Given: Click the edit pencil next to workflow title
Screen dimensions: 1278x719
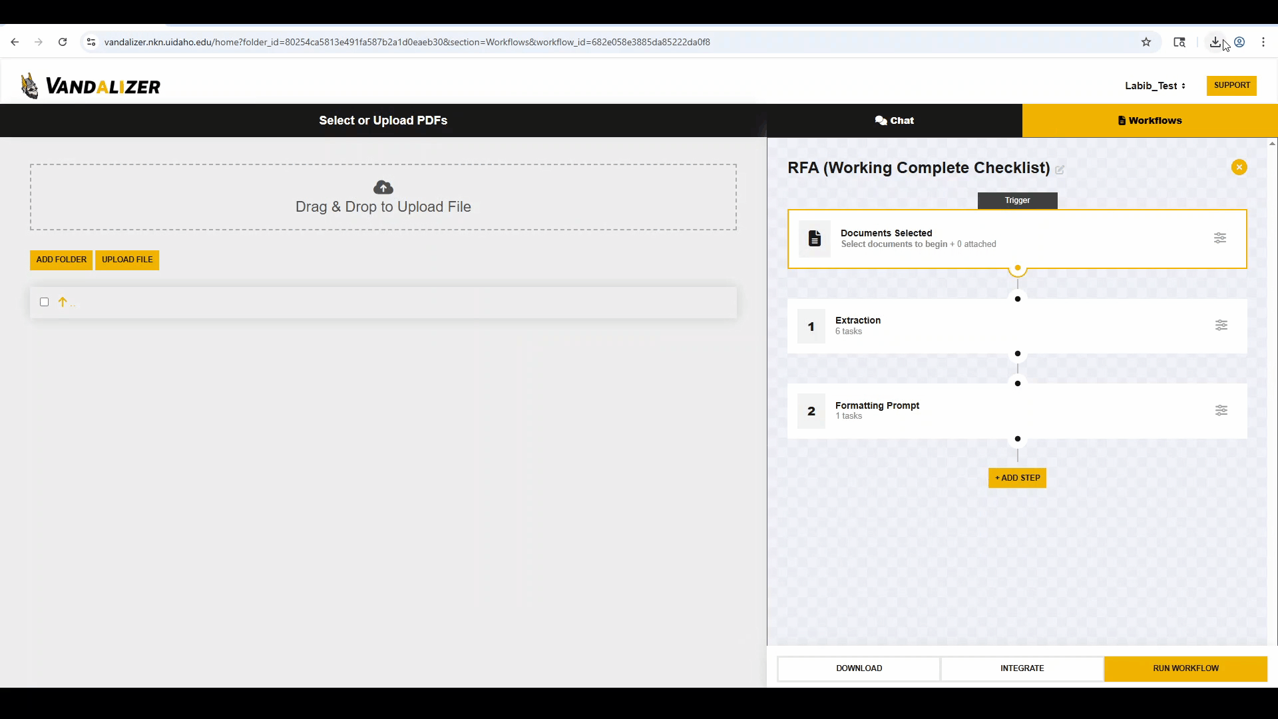Looking at the screenshot, I should click(1060, 170).
